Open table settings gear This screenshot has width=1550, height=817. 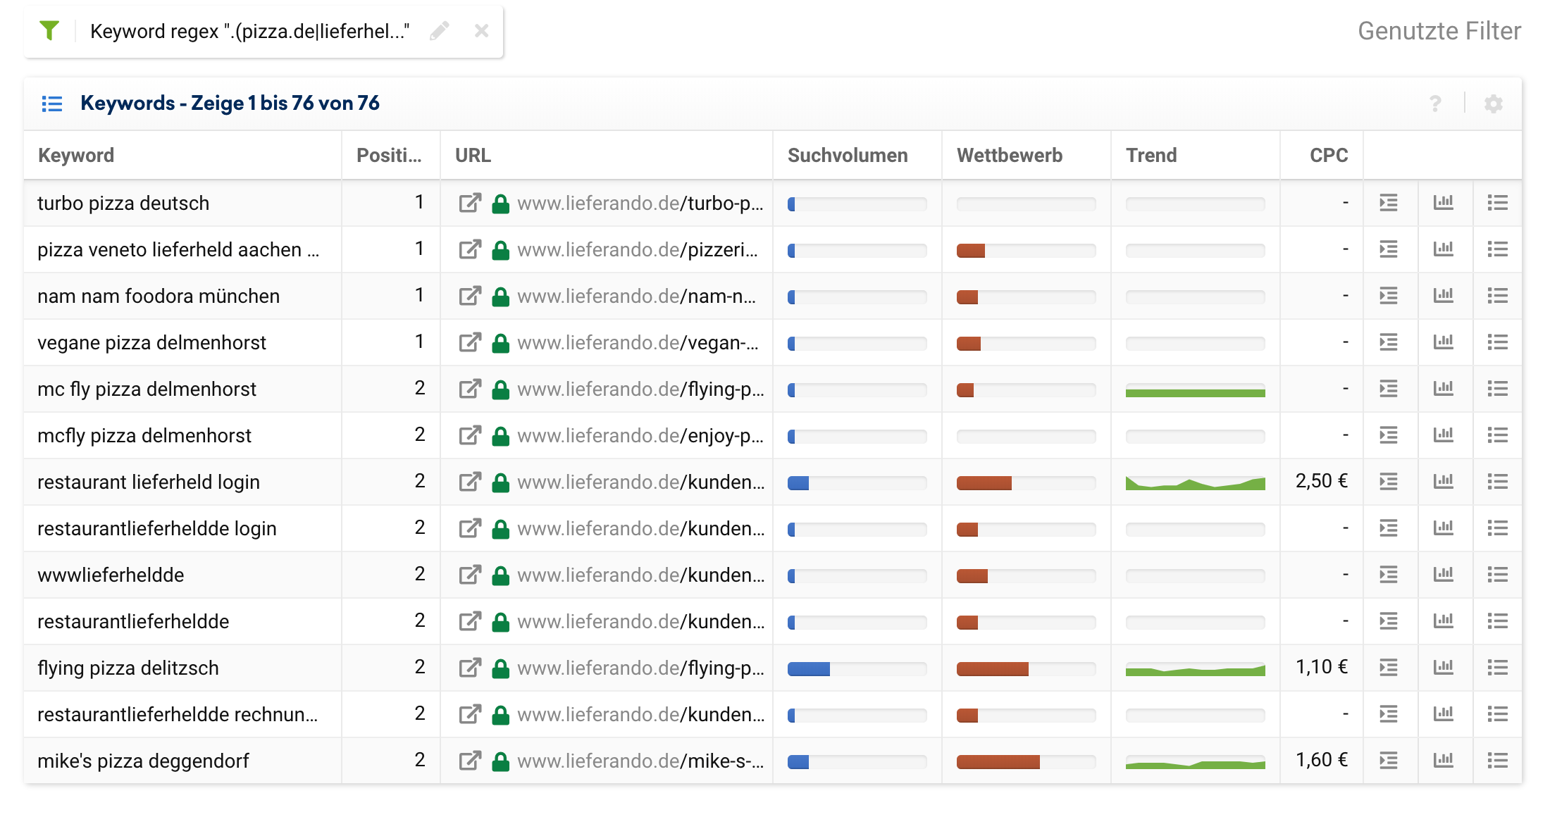1494,104
